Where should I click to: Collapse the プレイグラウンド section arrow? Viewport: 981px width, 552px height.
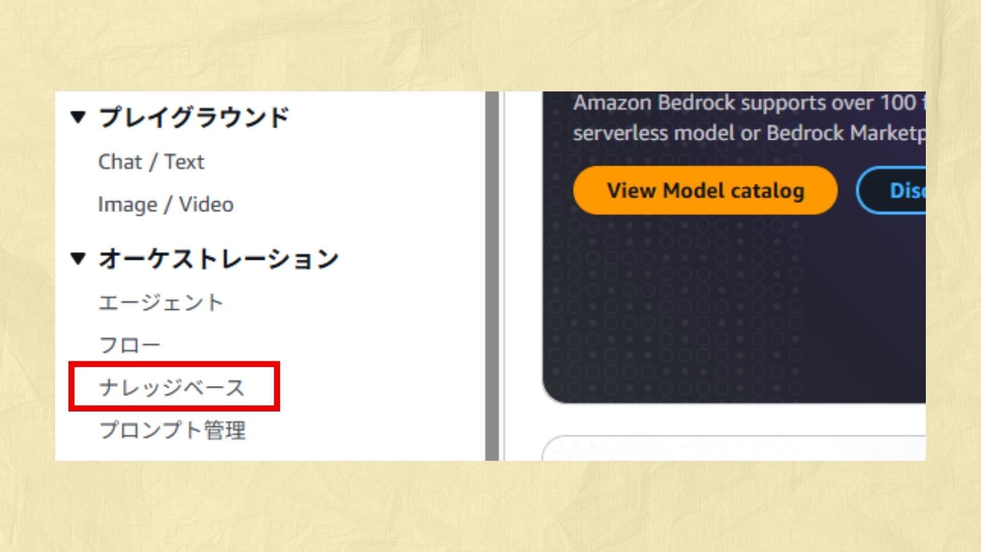pos(78,117)
